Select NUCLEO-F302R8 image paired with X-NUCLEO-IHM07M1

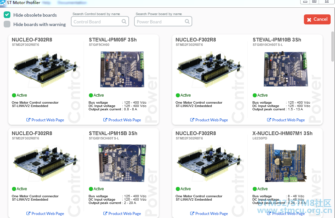[x=209, y=162]
